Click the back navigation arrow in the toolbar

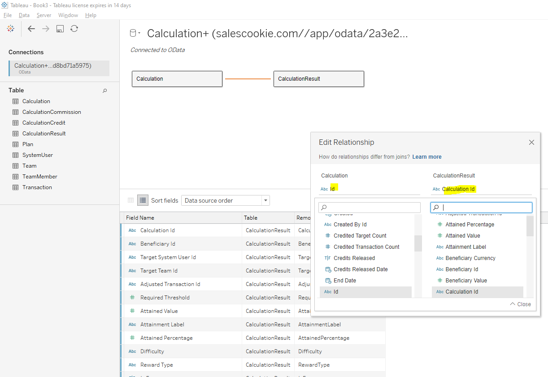31,28
